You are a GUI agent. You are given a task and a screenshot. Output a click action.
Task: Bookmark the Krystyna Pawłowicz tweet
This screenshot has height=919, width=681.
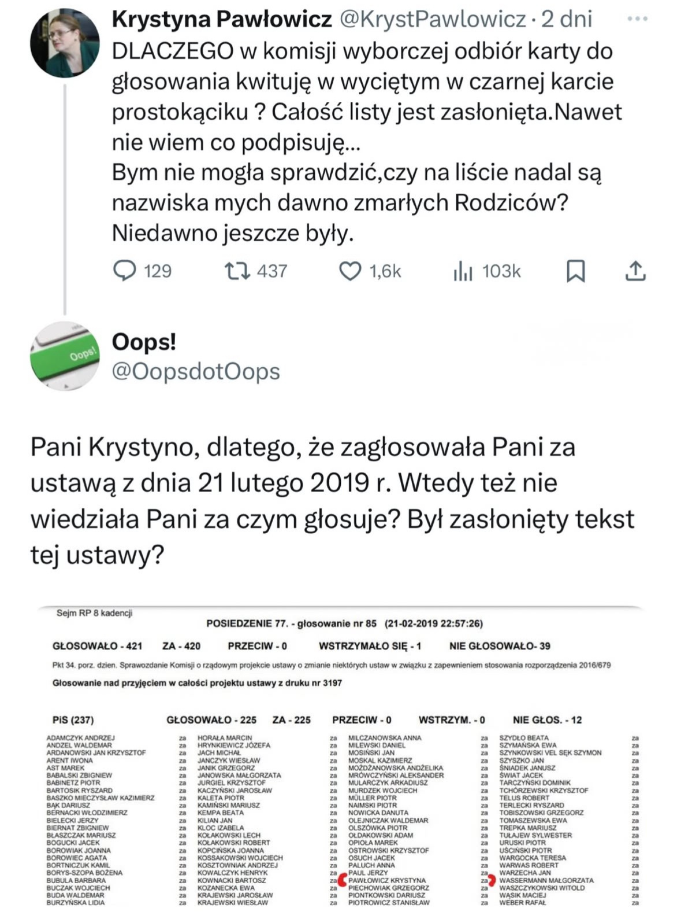point(575,271)
